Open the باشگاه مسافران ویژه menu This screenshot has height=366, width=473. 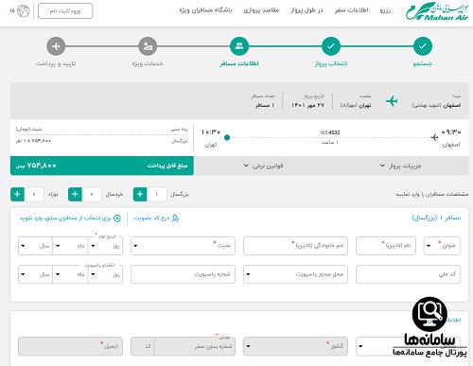click(x=205, y=10)
